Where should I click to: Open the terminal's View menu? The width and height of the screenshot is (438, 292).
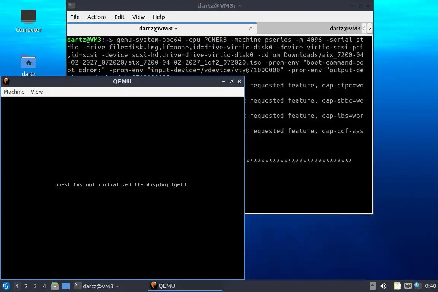[x=138, y=17]
